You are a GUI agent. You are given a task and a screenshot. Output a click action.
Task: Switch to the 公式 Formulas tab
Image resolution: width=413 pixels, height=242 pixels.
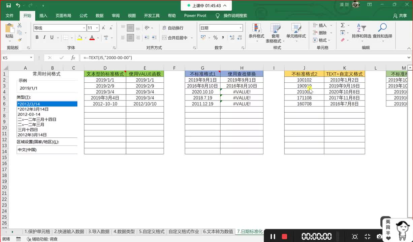(x=83, y=16)
